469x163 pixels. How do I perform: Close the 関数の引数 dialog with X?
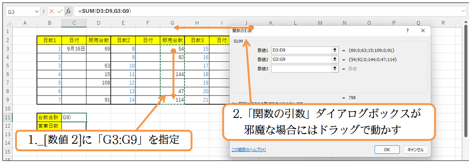(422, 30)
